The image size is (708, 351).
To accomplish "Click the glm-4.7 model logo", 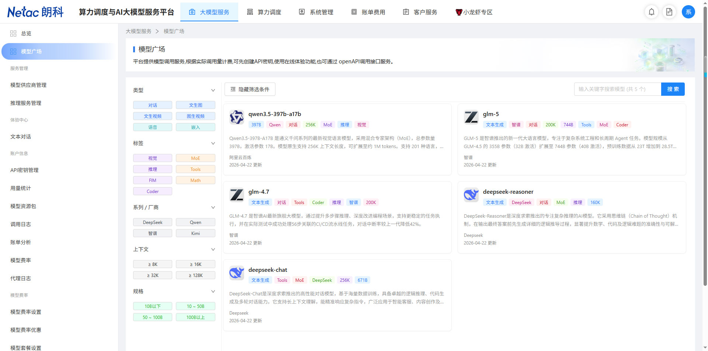I will (x=237, y=195).
